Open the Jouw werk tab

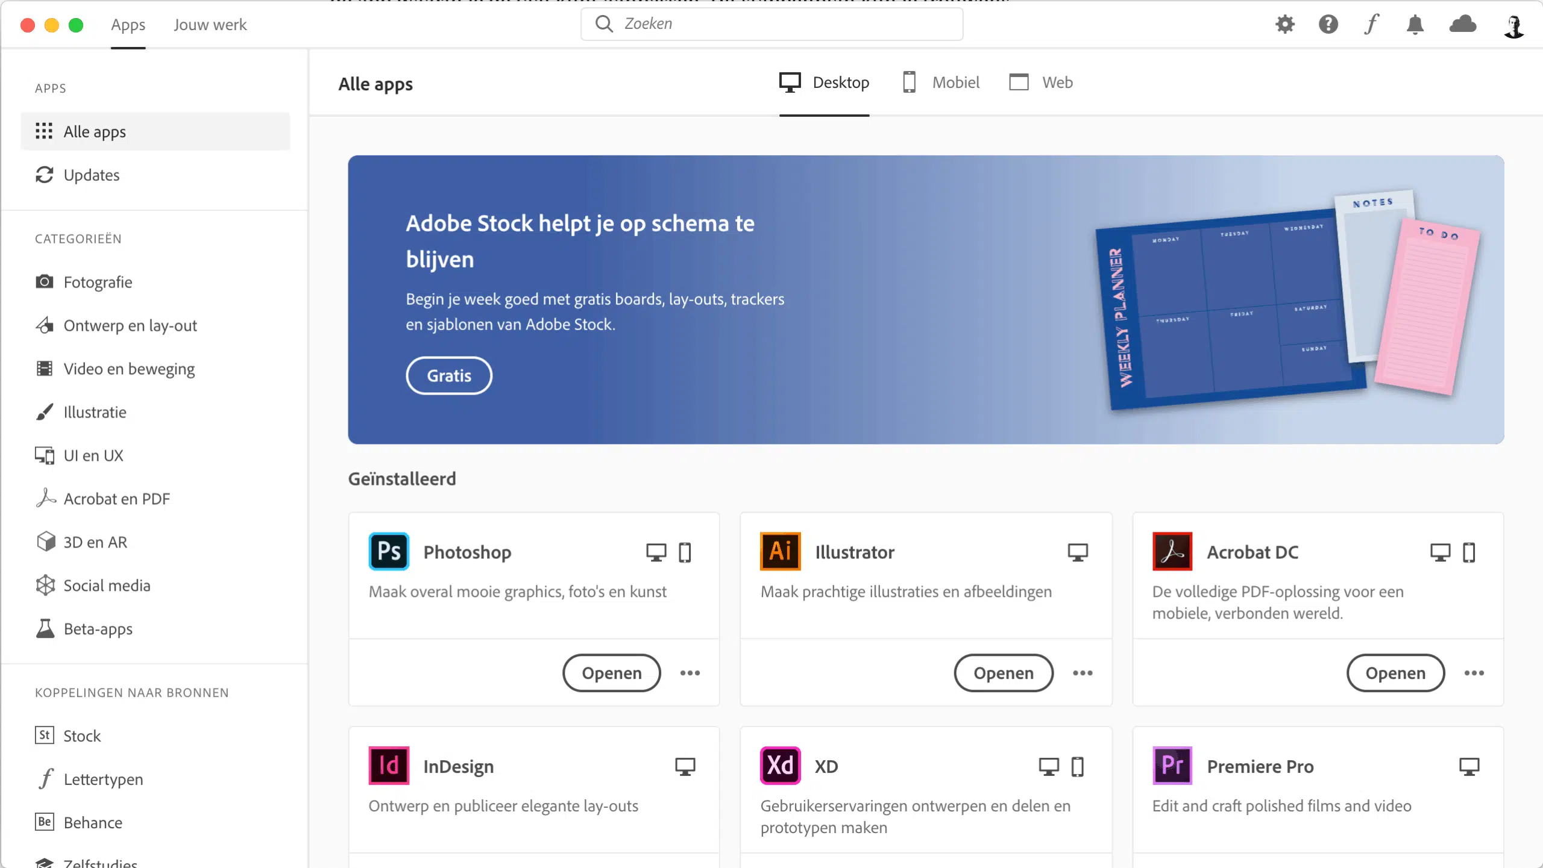[x=210, y=25]
